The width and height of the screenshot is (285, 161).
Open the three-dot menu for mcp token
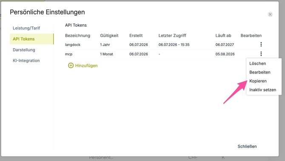coord(261,54)
